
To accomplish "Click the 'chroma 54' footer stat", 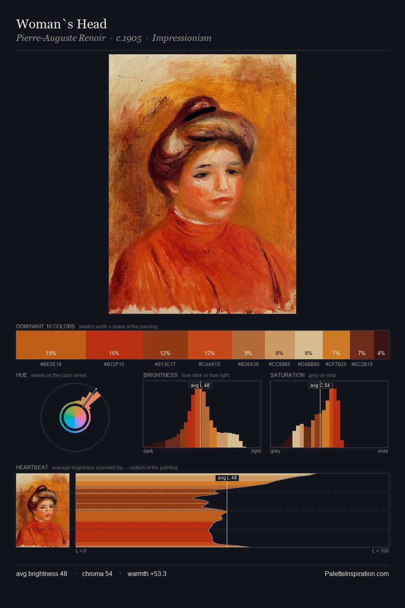I will 97,574.
